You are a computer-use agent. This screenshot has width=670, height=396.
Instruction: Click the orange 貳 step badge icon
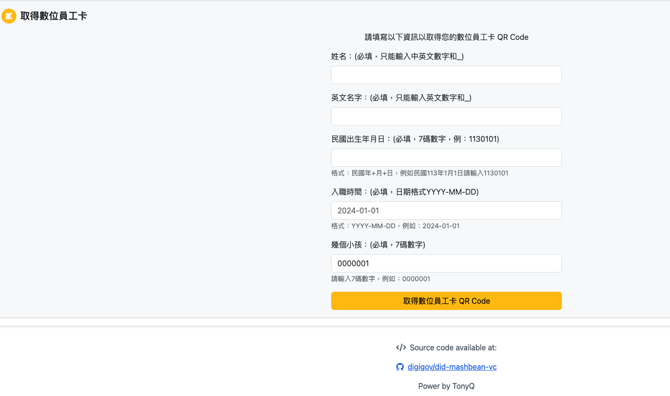9,16
